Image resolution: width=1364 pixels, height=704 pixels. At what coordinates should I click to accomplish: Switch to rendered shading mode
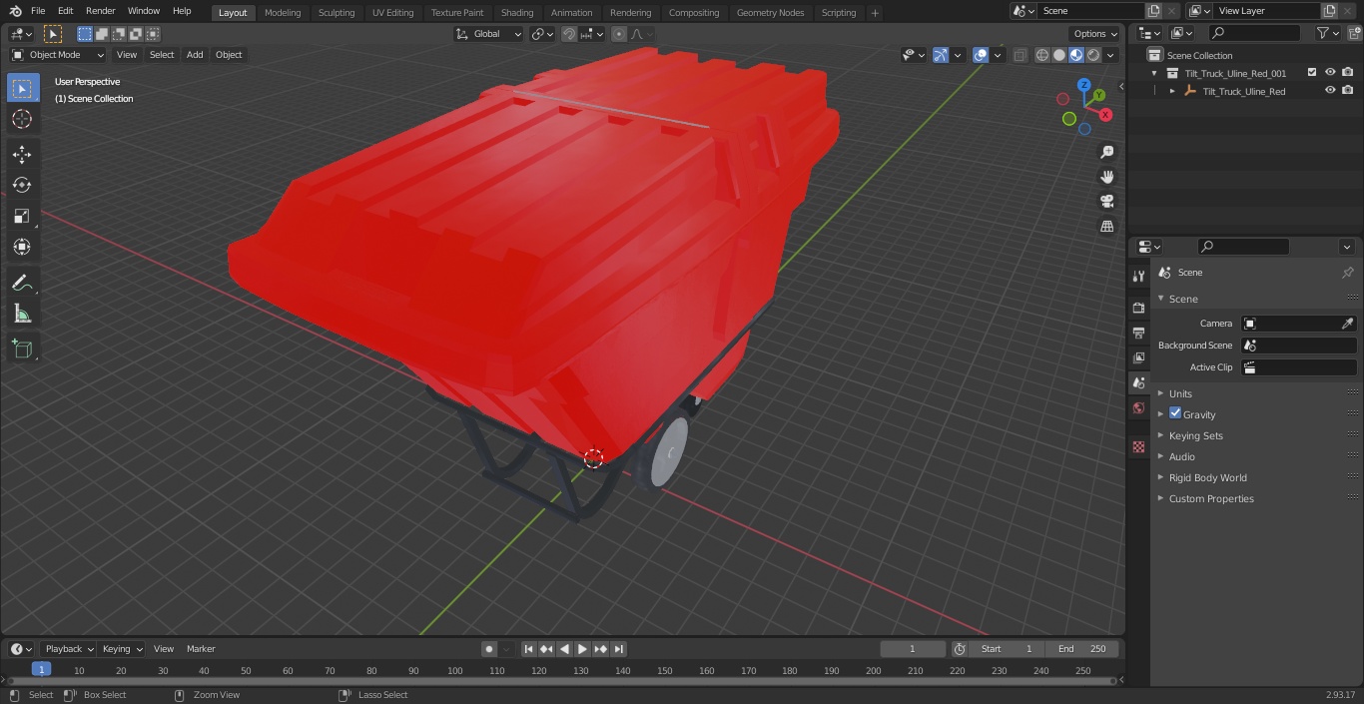click(x=1093, y=55)
